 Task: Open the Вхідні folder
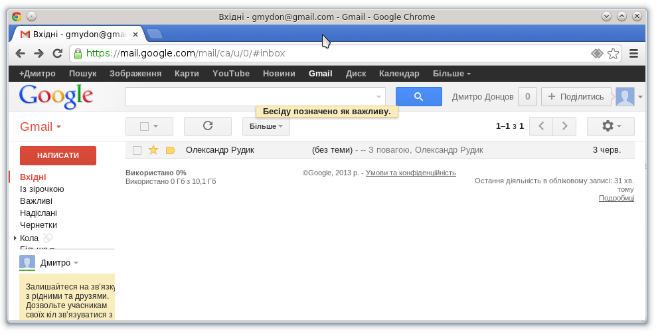(x=33, y=177)
